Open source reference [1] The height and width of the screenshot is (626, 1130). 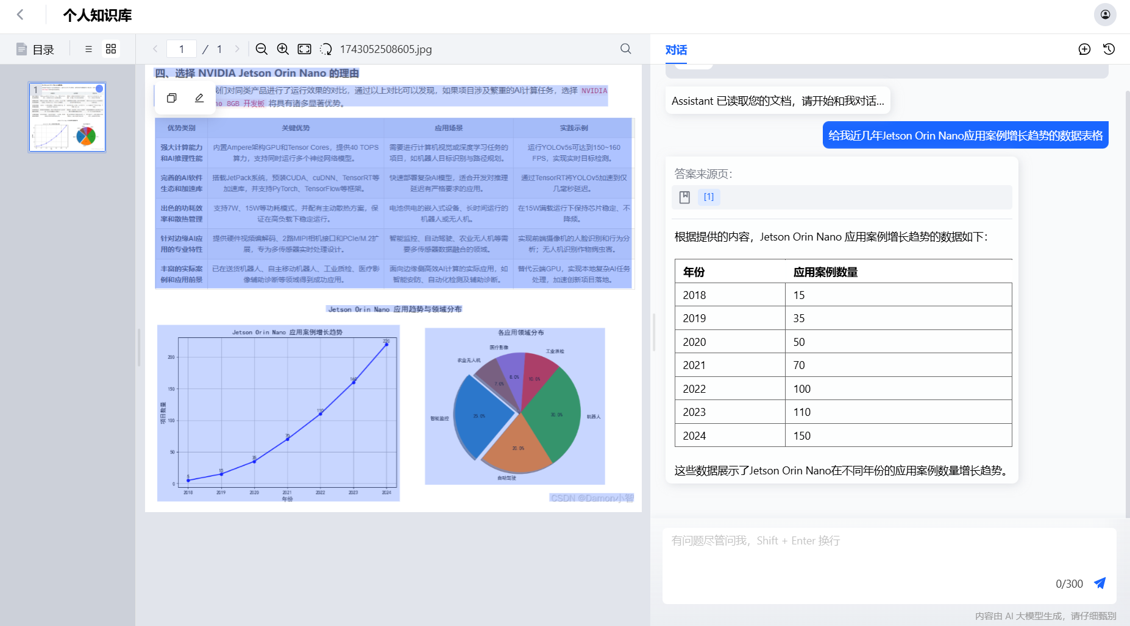(x=709, y=197)
